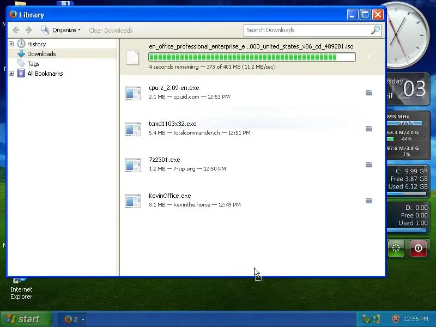Screen dimensions: 436x327
Task: Click the All Bookmarks star icon
Action: tap(21, 74)
